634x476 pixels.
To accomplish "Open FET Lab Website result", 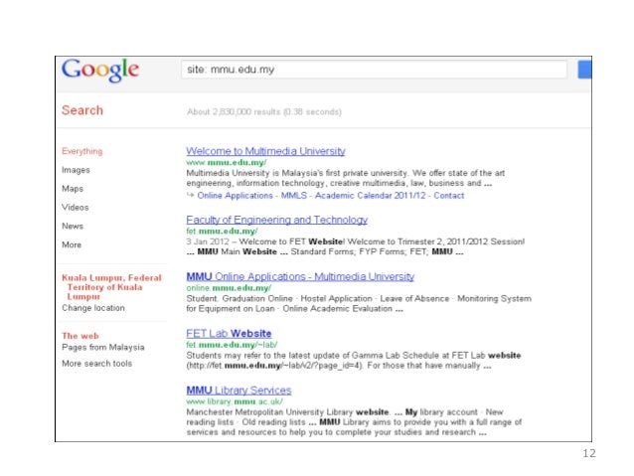I will coord(229,333).
